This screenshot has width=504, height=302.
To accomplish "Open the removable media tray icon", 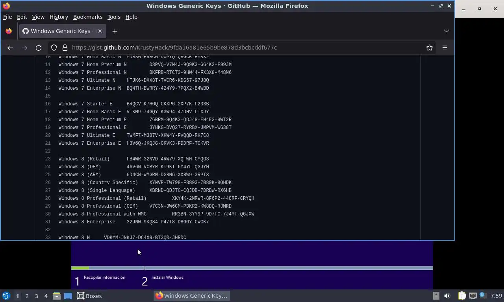I will point(436,296).
